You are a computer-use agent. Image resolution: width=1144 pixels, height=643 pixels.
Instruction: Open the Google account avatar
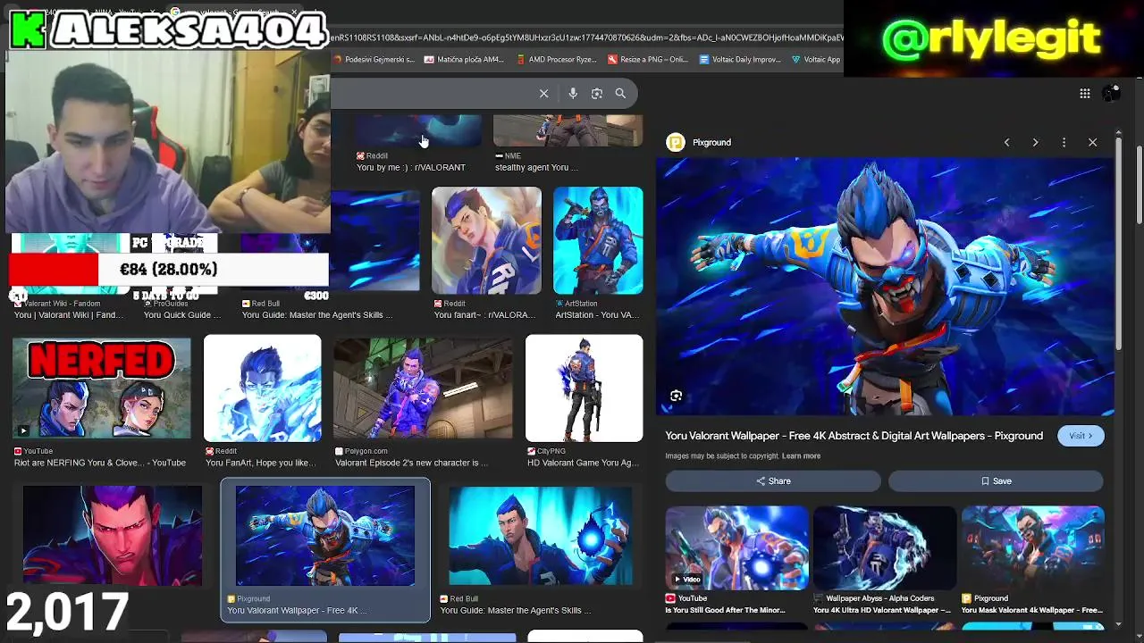pos(1111,93)
